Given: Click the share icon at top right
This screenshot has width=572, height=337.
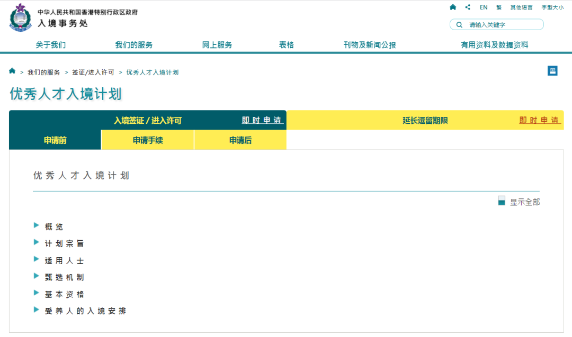Looking at the screenshot, I should click(x=468, y=7).
